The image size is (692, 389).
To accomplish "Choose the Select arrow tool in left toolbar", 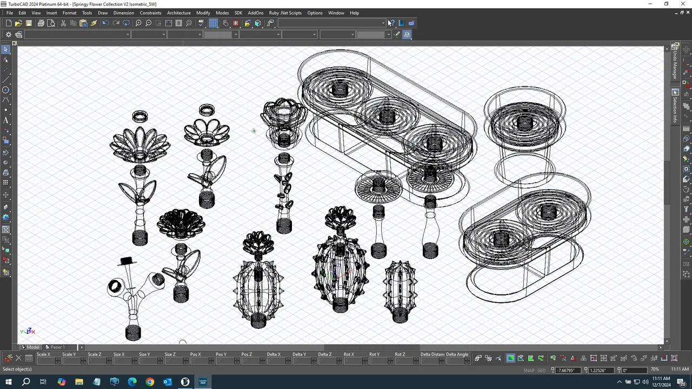I will 6,49.
